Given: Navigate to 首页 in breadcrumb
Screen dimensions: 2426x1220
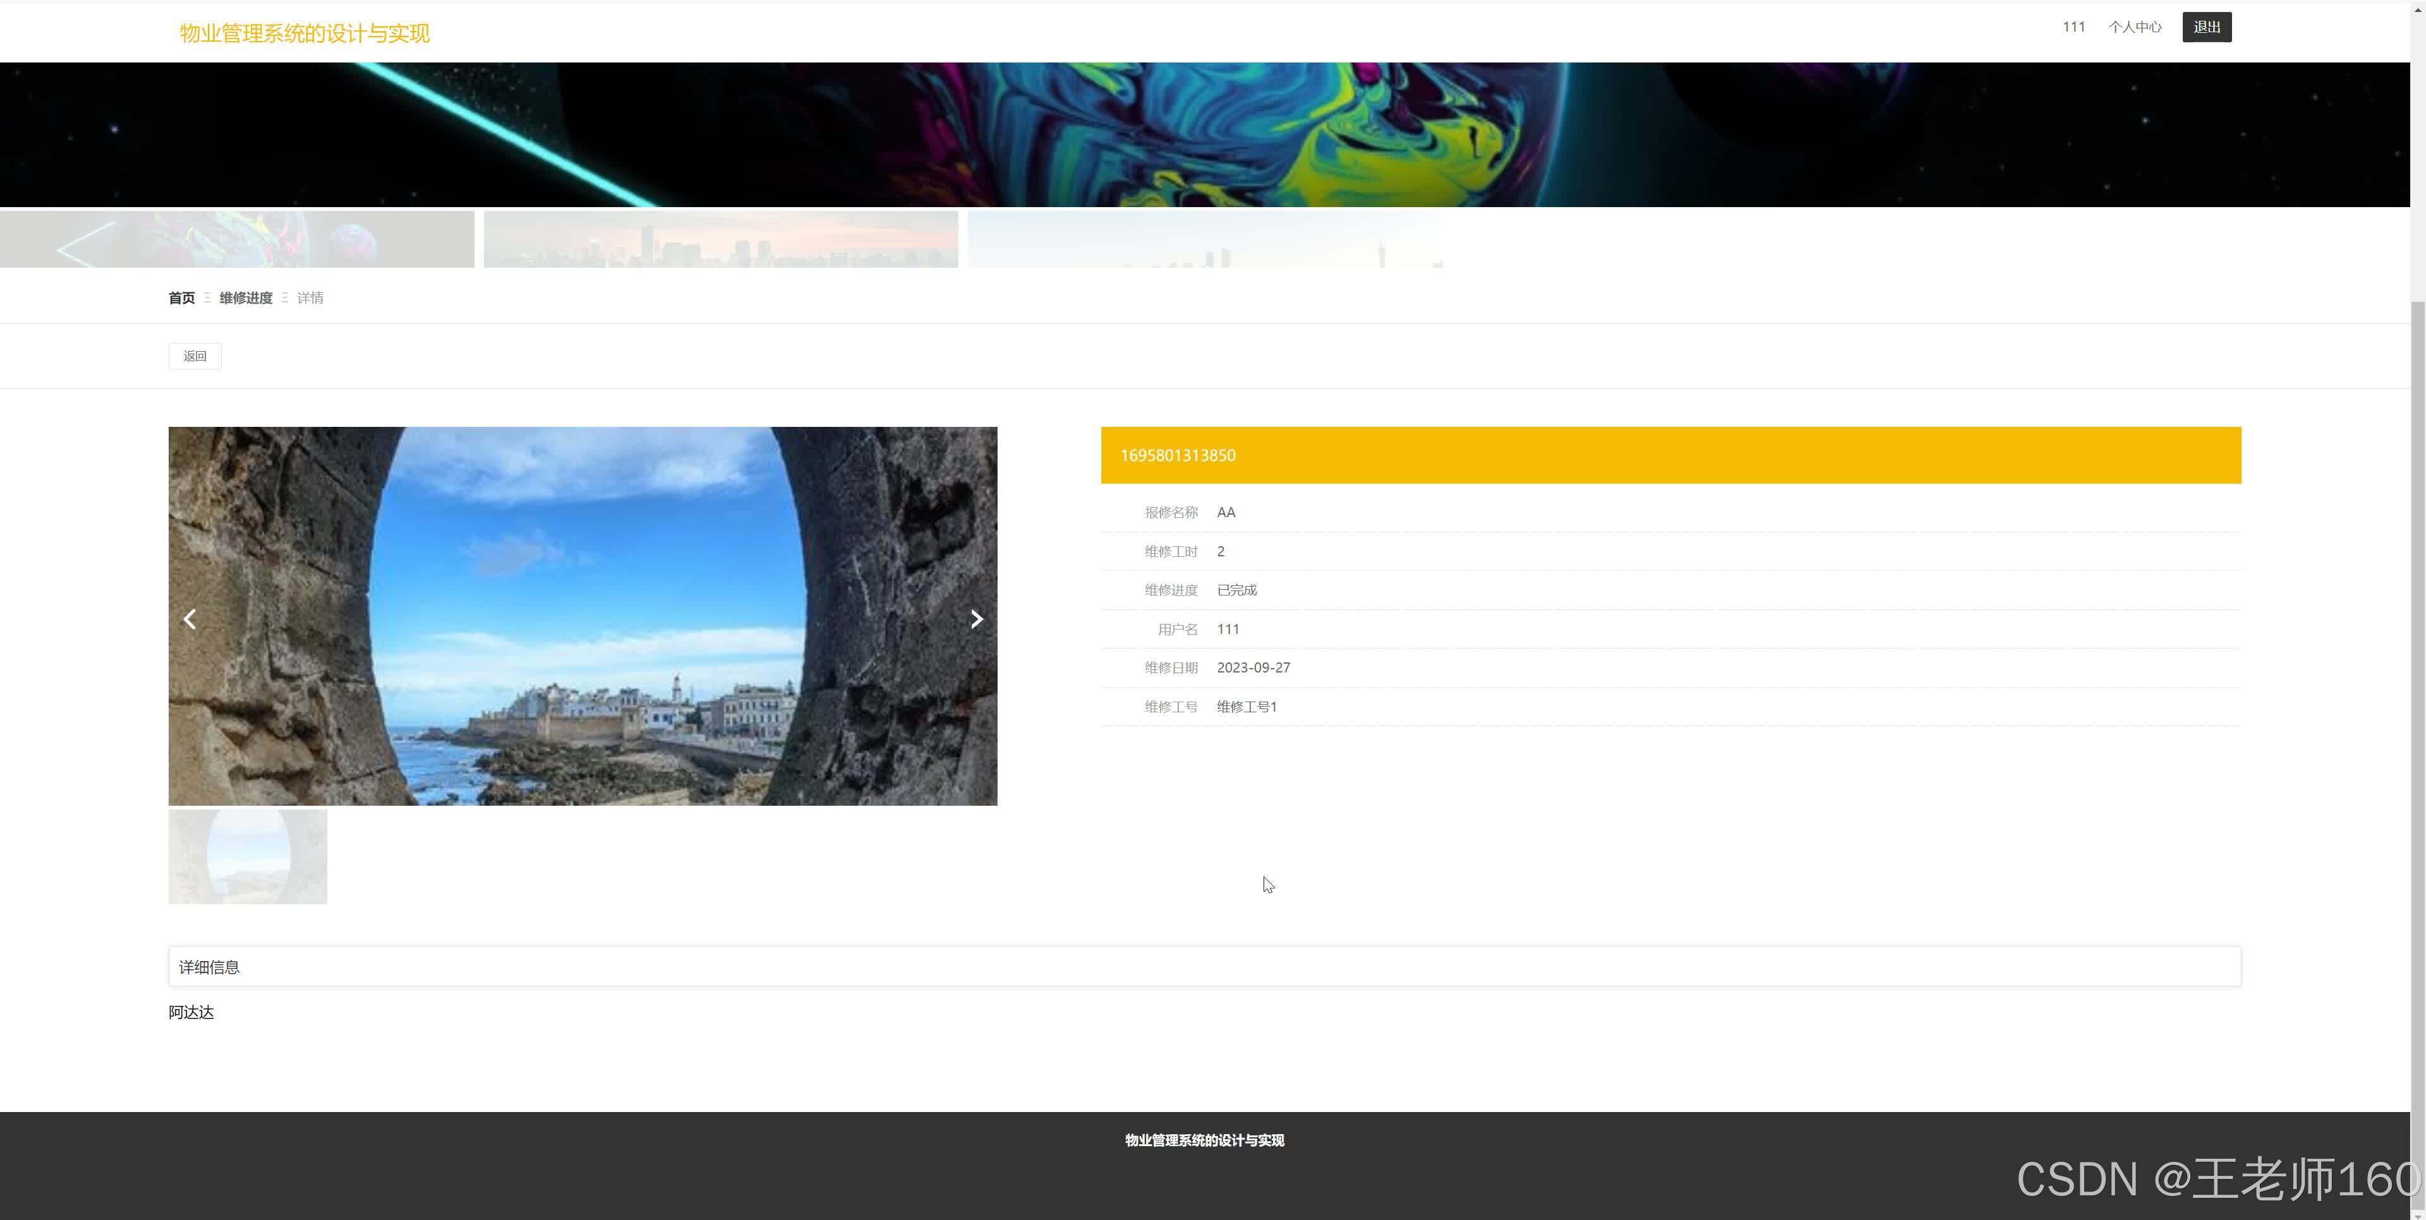Looking at the screenshot, I should pos(182,297).
